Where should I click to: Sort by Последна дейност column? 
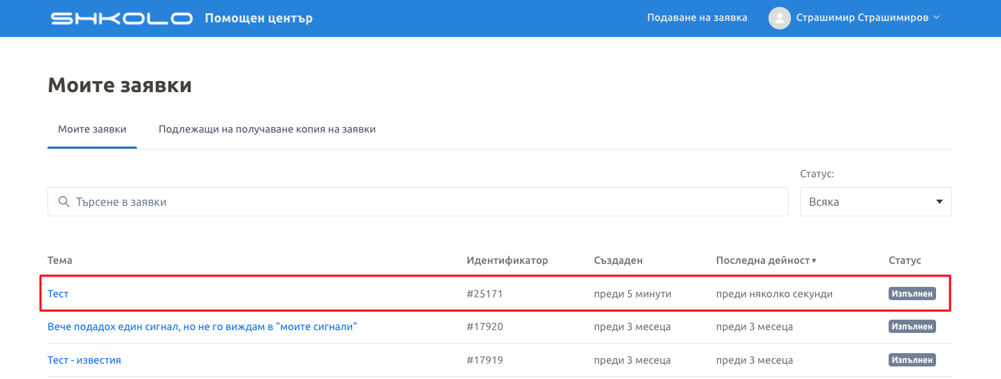click(x=765, y=260)
